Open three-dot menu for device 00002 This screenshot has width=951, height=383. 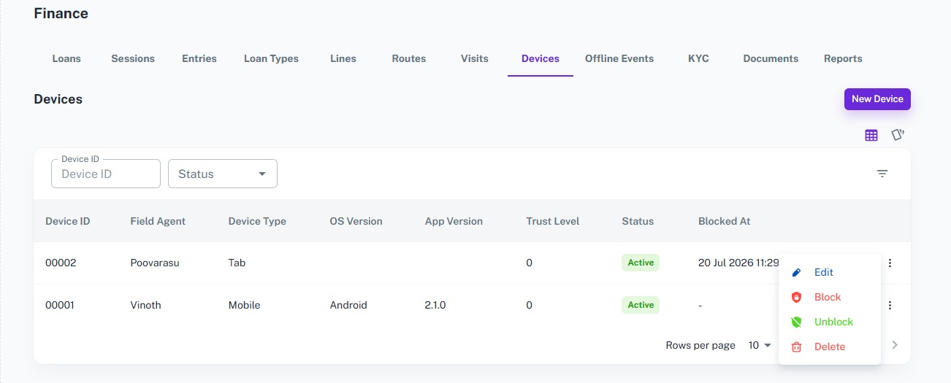coord(890,263)
